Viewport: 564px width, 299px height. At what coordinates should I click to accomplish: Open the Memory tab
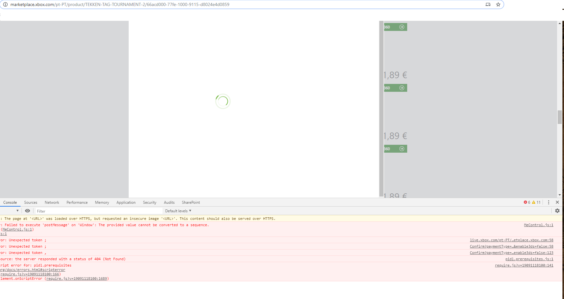pos(102,202)
